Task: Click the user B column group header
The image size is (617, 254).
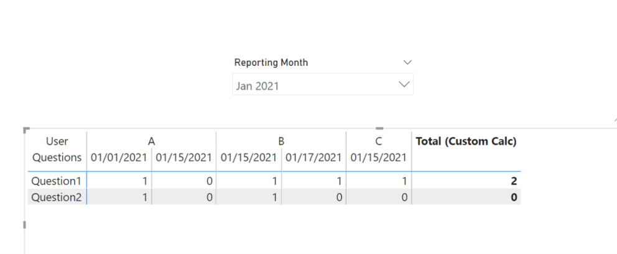Action: (x=281, y=141)
